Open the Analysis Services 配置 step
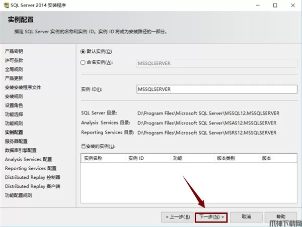 pyautogui.click(x=29, y=159)
